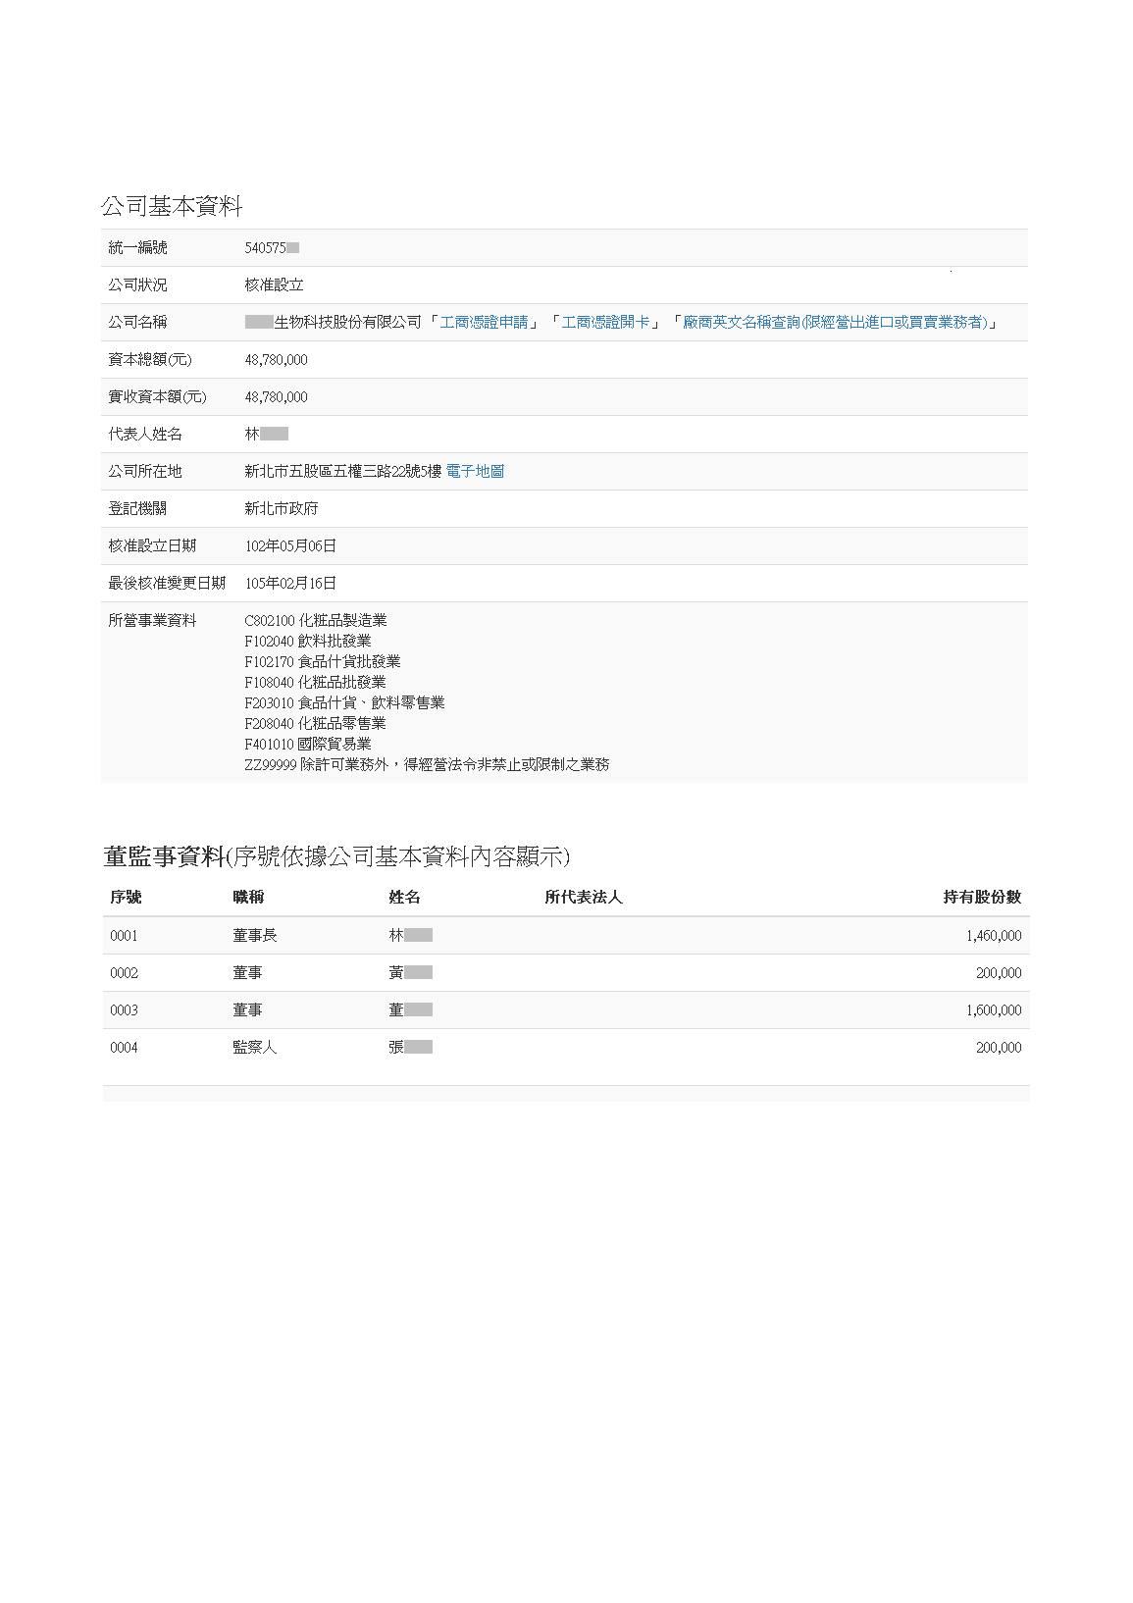
Task: Click the 1,600,000 shares value in row 0003
Action: click(x=993, y=1010)
